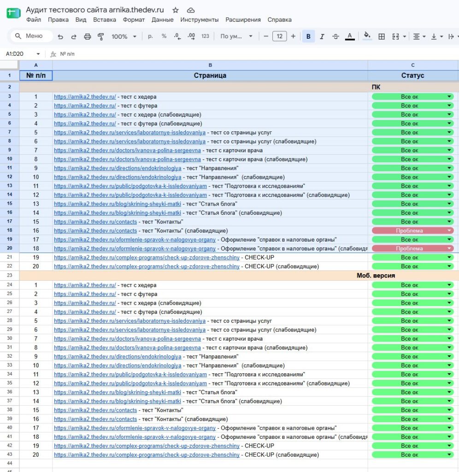Open the Проблема status dropdown in row 18
This screenshot has height=472, width=459.
(412, 230)
